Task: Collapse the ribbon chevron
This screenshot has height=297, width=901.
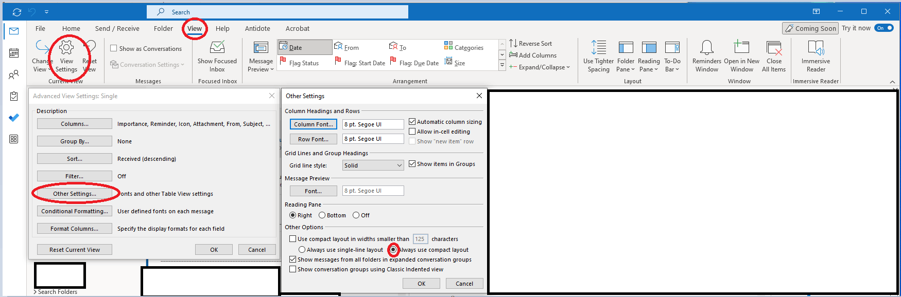Action: [892, 82]
